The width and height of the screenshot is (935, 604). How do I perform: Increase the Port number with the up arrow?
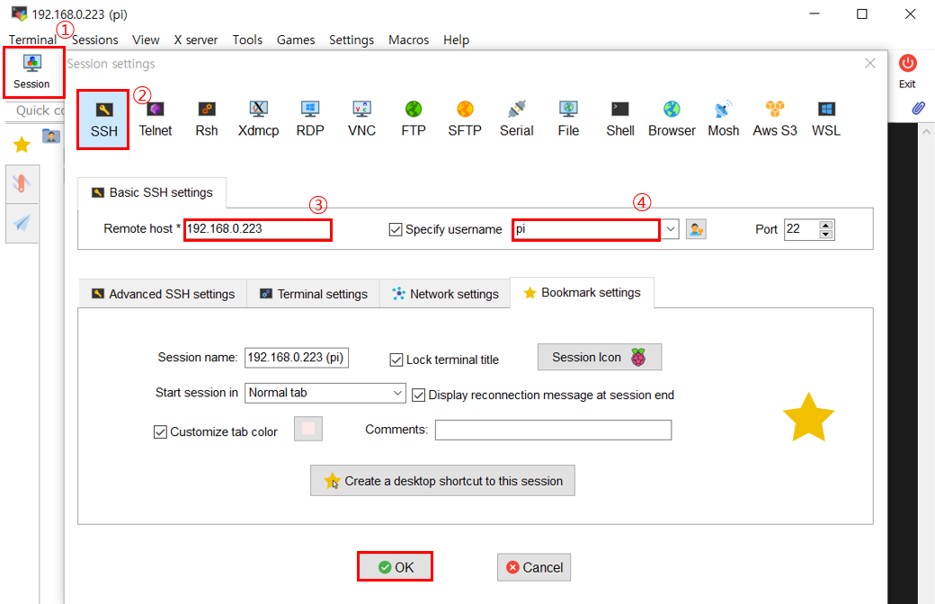(x=826, y=225)
